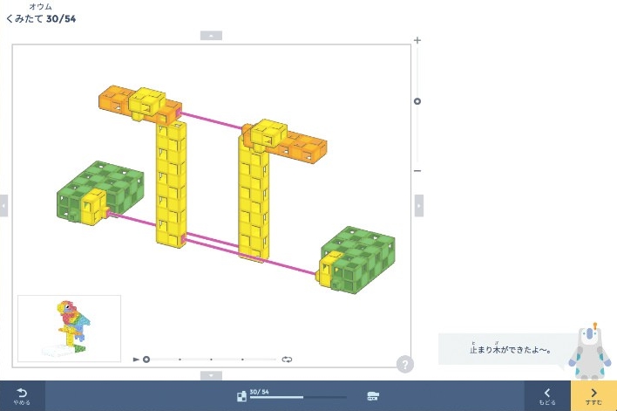Click the finished model icon in bottom bar
617x411 pixels.
(x=373, y=396)
